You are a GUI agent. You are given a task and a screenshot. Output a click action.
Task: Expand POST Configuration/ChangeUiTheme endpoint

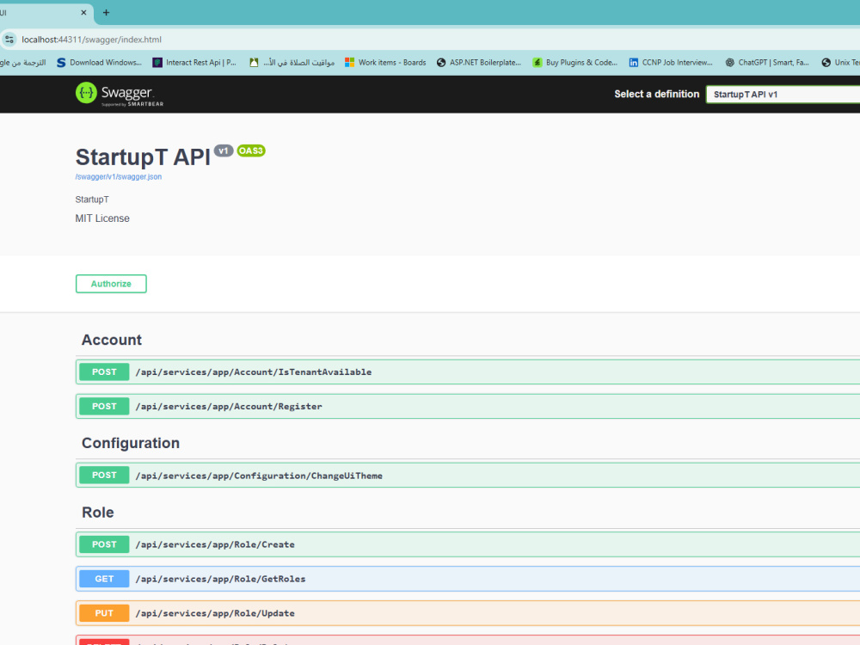(x=467, y=475)
